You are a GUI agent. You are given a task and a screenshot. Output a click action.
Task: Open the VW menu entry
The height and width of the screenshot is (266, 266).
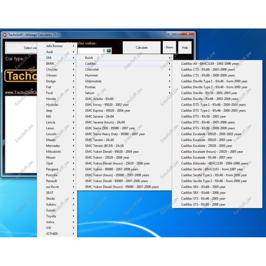pos(57,228)
